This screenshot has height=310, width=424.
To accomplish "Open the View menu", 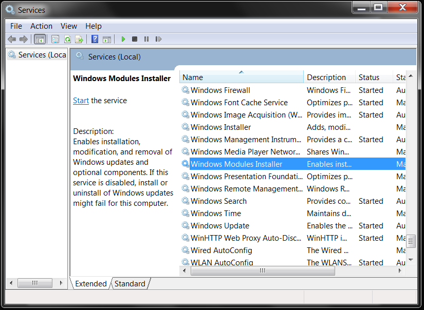I will point(69,26).
